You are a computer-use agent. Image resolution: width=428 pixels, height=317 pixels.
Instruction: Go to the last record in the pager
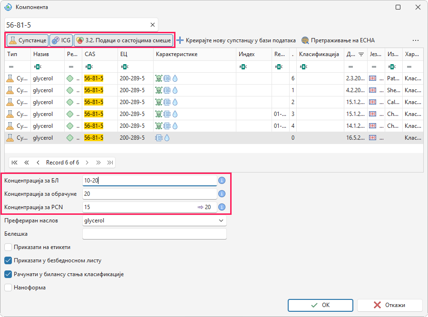pos(110,163)
